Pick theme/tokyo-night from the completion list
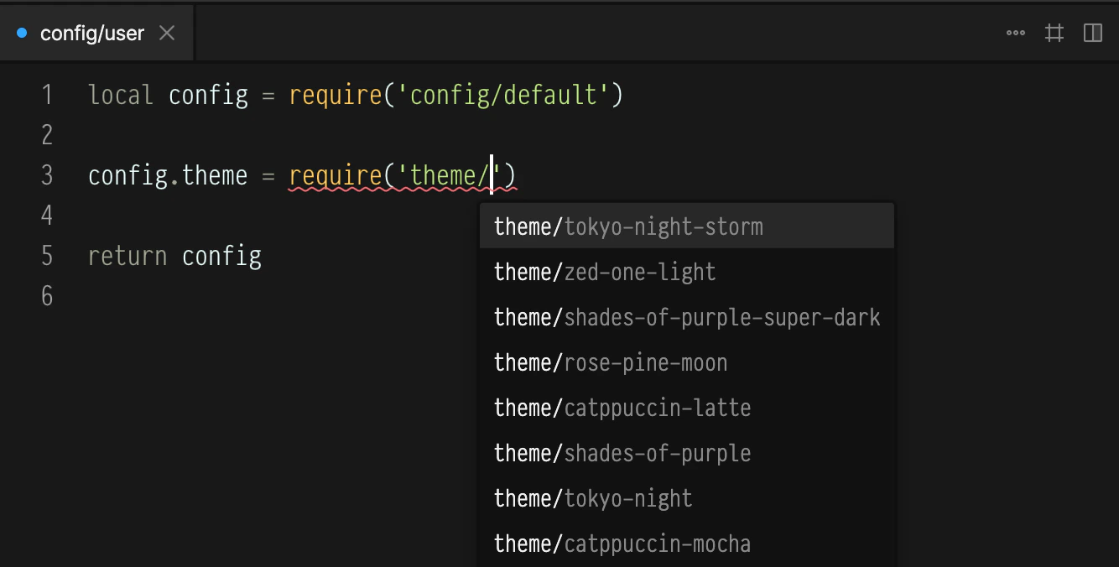1119x567 pixels. click(593, 498)
